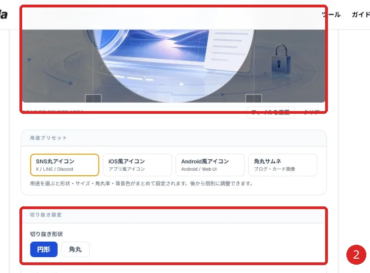The width and height of the screenshot is (370, 273).
Task: Click the Android / Web UI subtitle
Action: click(199, 169)
